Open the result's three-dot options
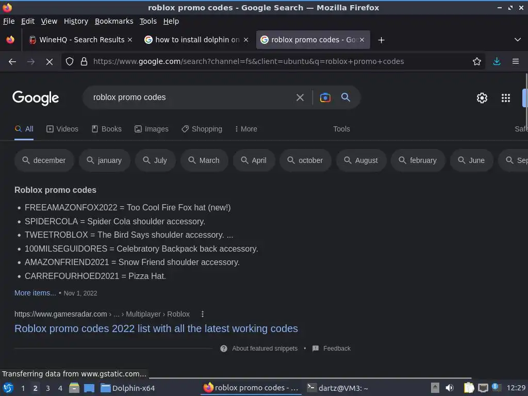Viewport: 528px width, 396px height. 202,314
